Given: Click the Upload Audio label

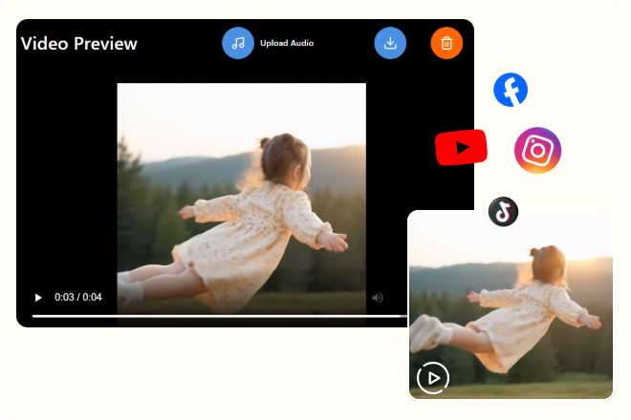Looking at the screenshot, I should tap(287, 43).
